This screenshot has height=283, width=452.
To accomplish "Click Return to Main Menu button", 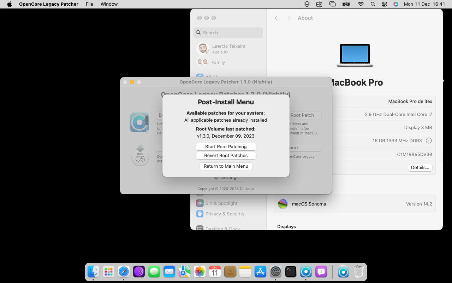I will pyautogui.click(x=226, y=166).
